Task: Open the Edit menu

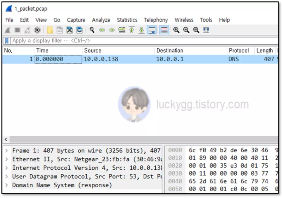Action: point(24,20)
